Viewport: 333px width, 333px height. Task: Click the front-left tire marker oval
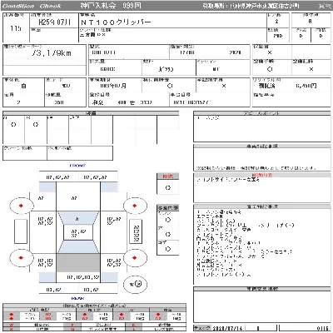(x=22, y=206)
